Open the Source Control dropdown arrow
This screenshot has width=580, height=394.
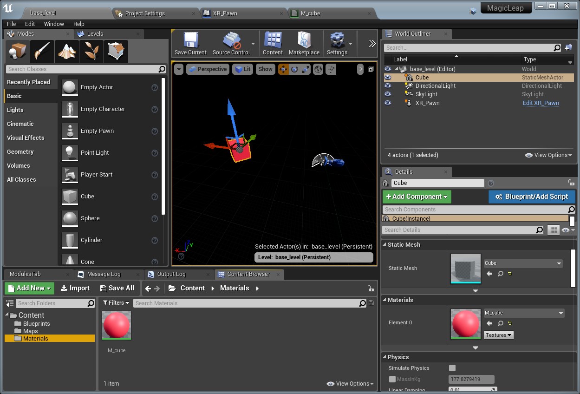253,44
